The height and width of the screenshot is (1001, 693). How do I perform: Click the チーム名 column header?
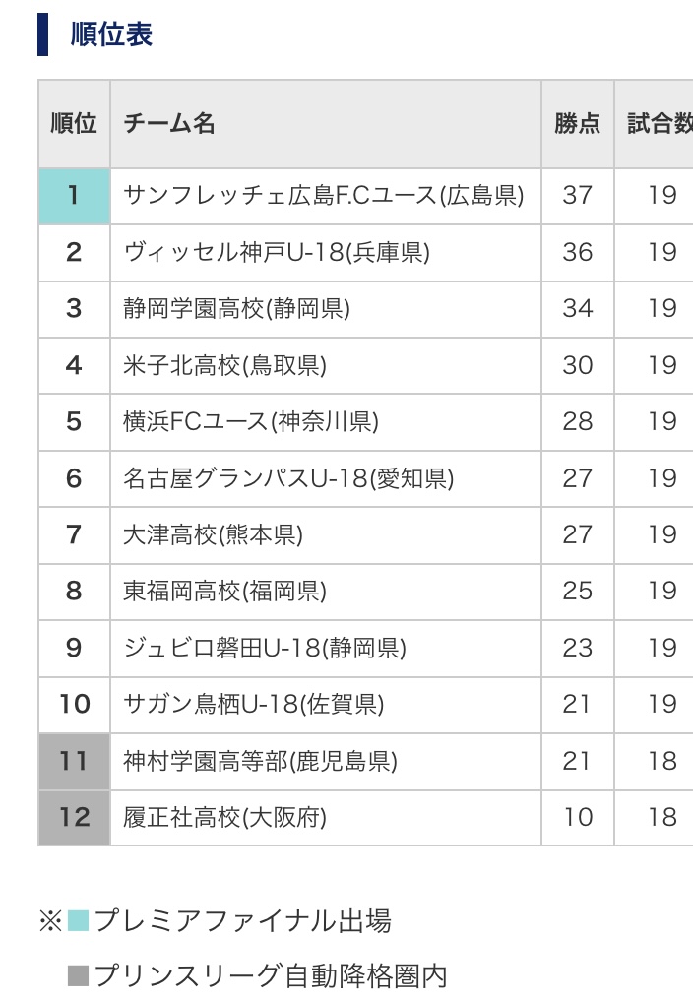click(169, 124)
